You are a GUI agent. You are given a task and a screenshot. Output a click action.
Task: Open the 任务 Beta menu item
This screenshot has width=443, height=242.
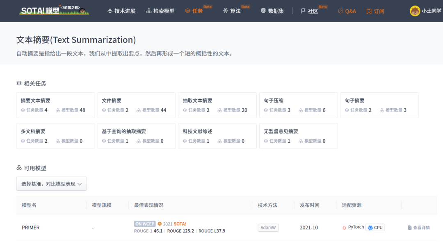pos(197,11)
